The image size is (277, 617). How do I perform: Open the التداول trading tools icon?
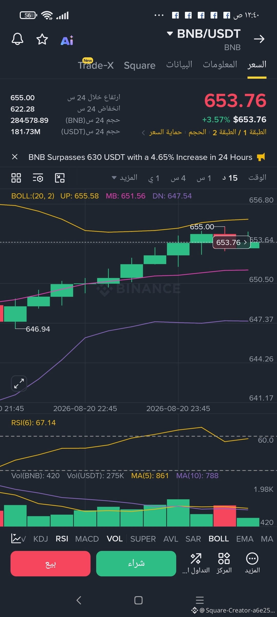(196, 563)
